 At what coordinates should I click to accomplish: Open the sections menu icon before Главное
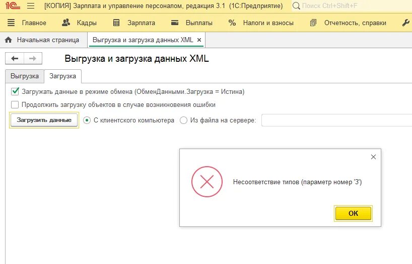(x=11, y=23)
